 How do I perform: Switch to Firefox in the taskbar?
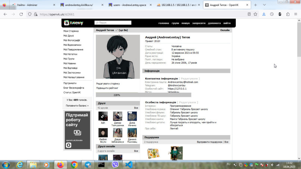(60, 165)
